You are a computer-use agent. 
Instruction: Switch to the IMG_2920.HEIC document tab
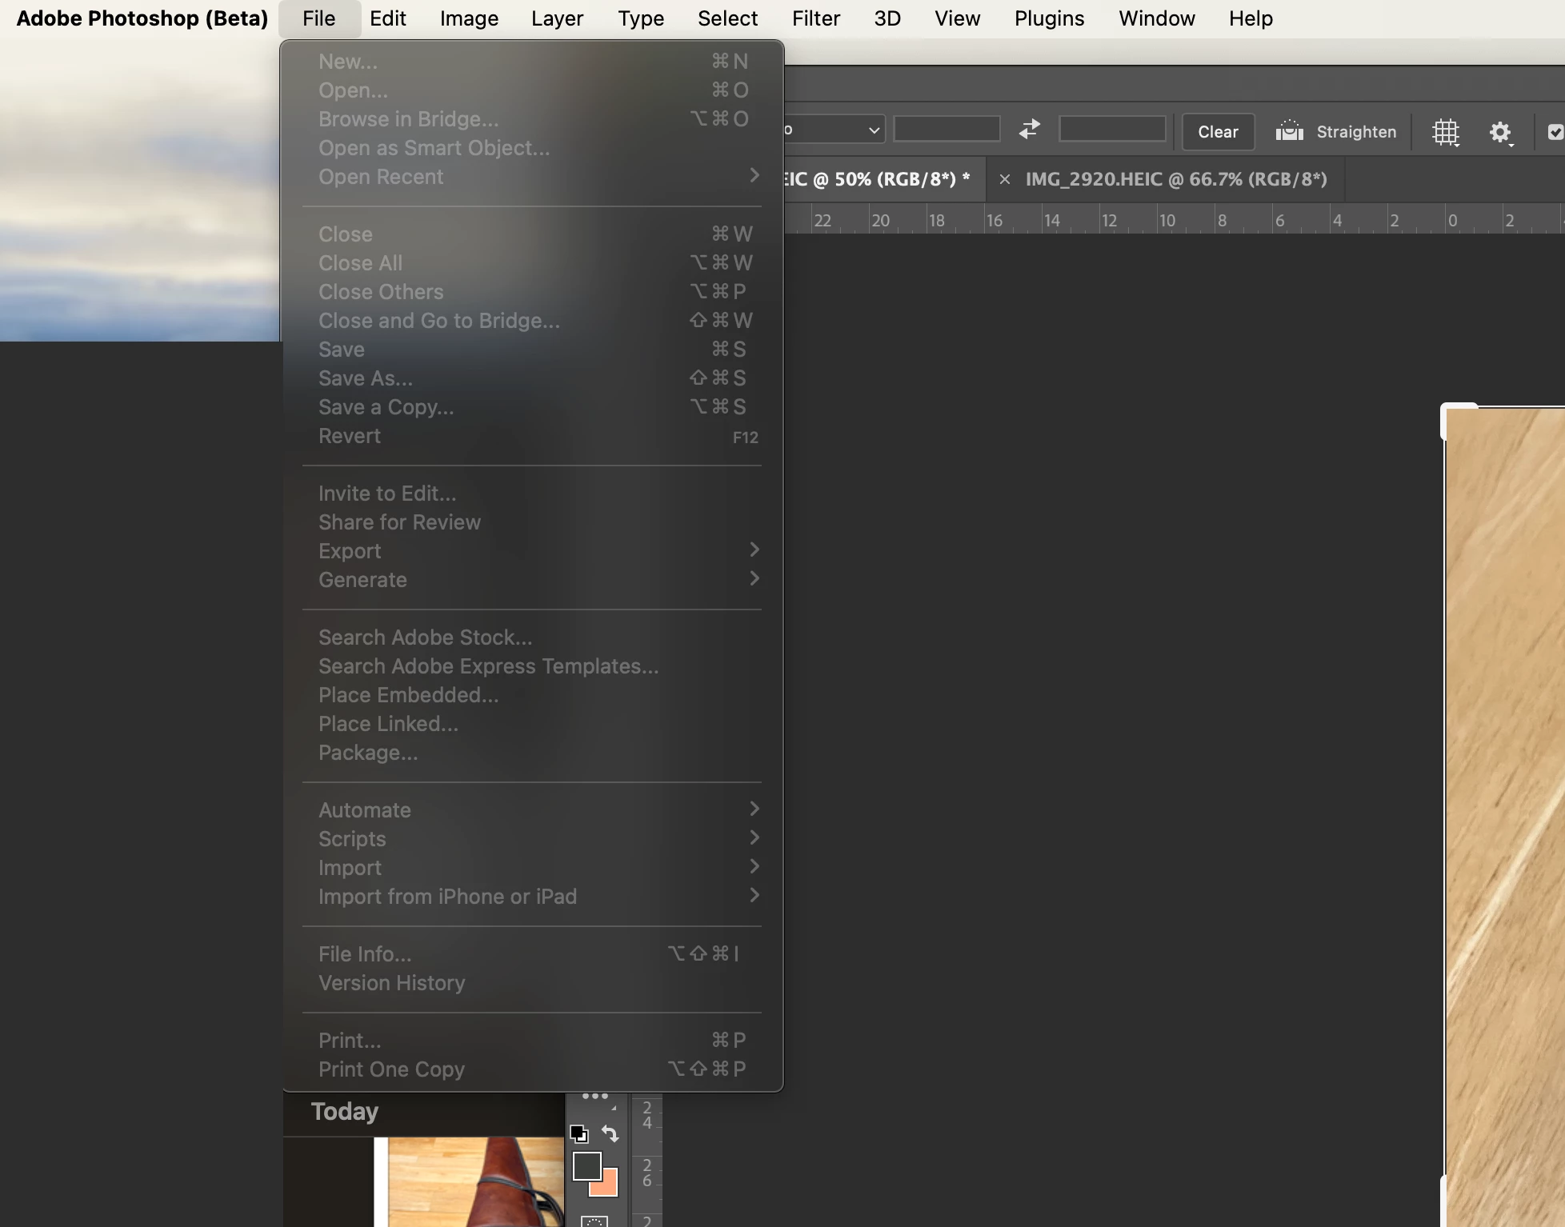(1176, 179)
